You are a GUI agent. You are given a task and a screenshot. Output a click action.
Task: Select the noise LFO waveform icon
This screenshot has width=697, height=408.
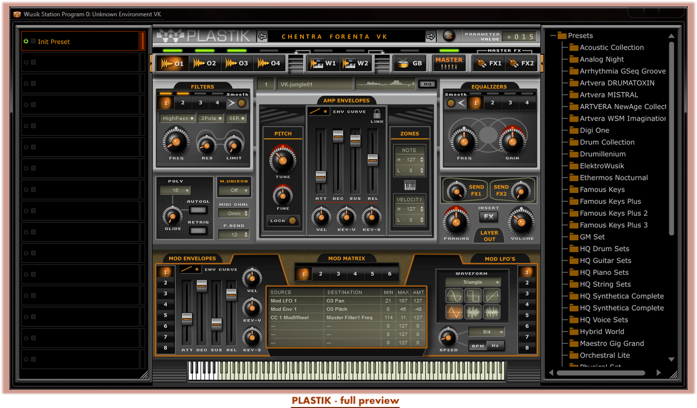tap(491, 312)
